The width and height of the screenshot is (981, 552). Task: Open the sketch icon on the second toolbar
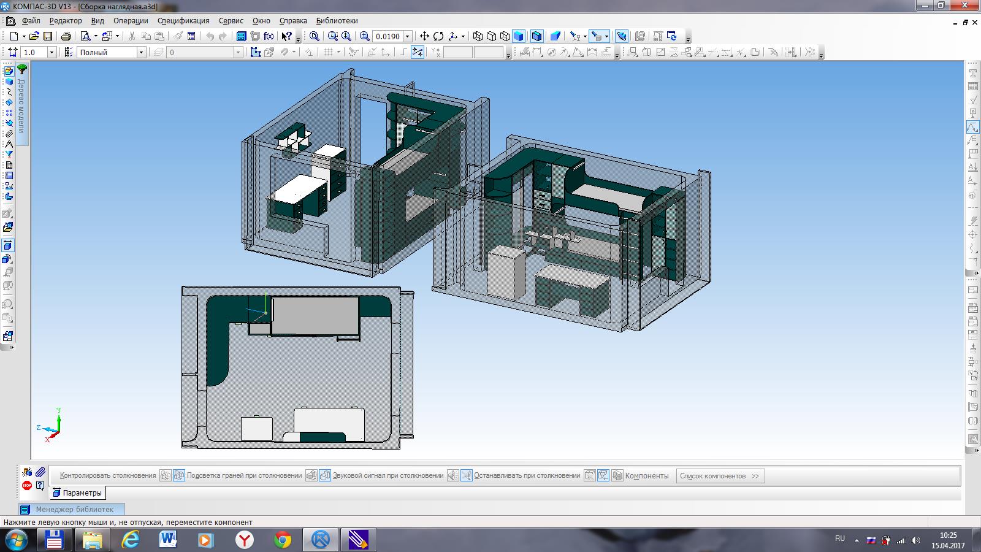point(256,52)
